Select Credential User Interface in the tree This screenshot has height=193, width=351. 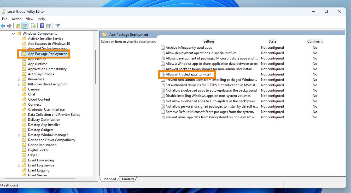(46, 110)
